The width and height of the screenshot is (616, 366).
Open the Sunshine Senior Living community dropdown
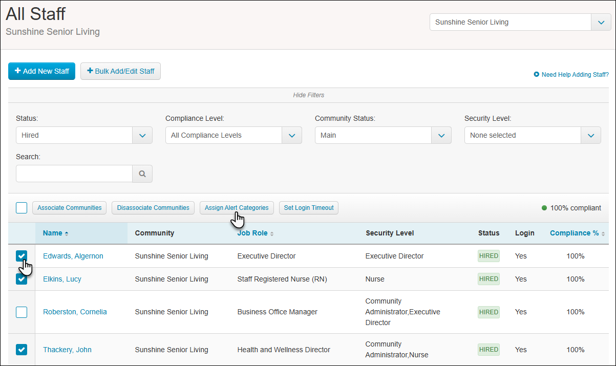[520, 22]
